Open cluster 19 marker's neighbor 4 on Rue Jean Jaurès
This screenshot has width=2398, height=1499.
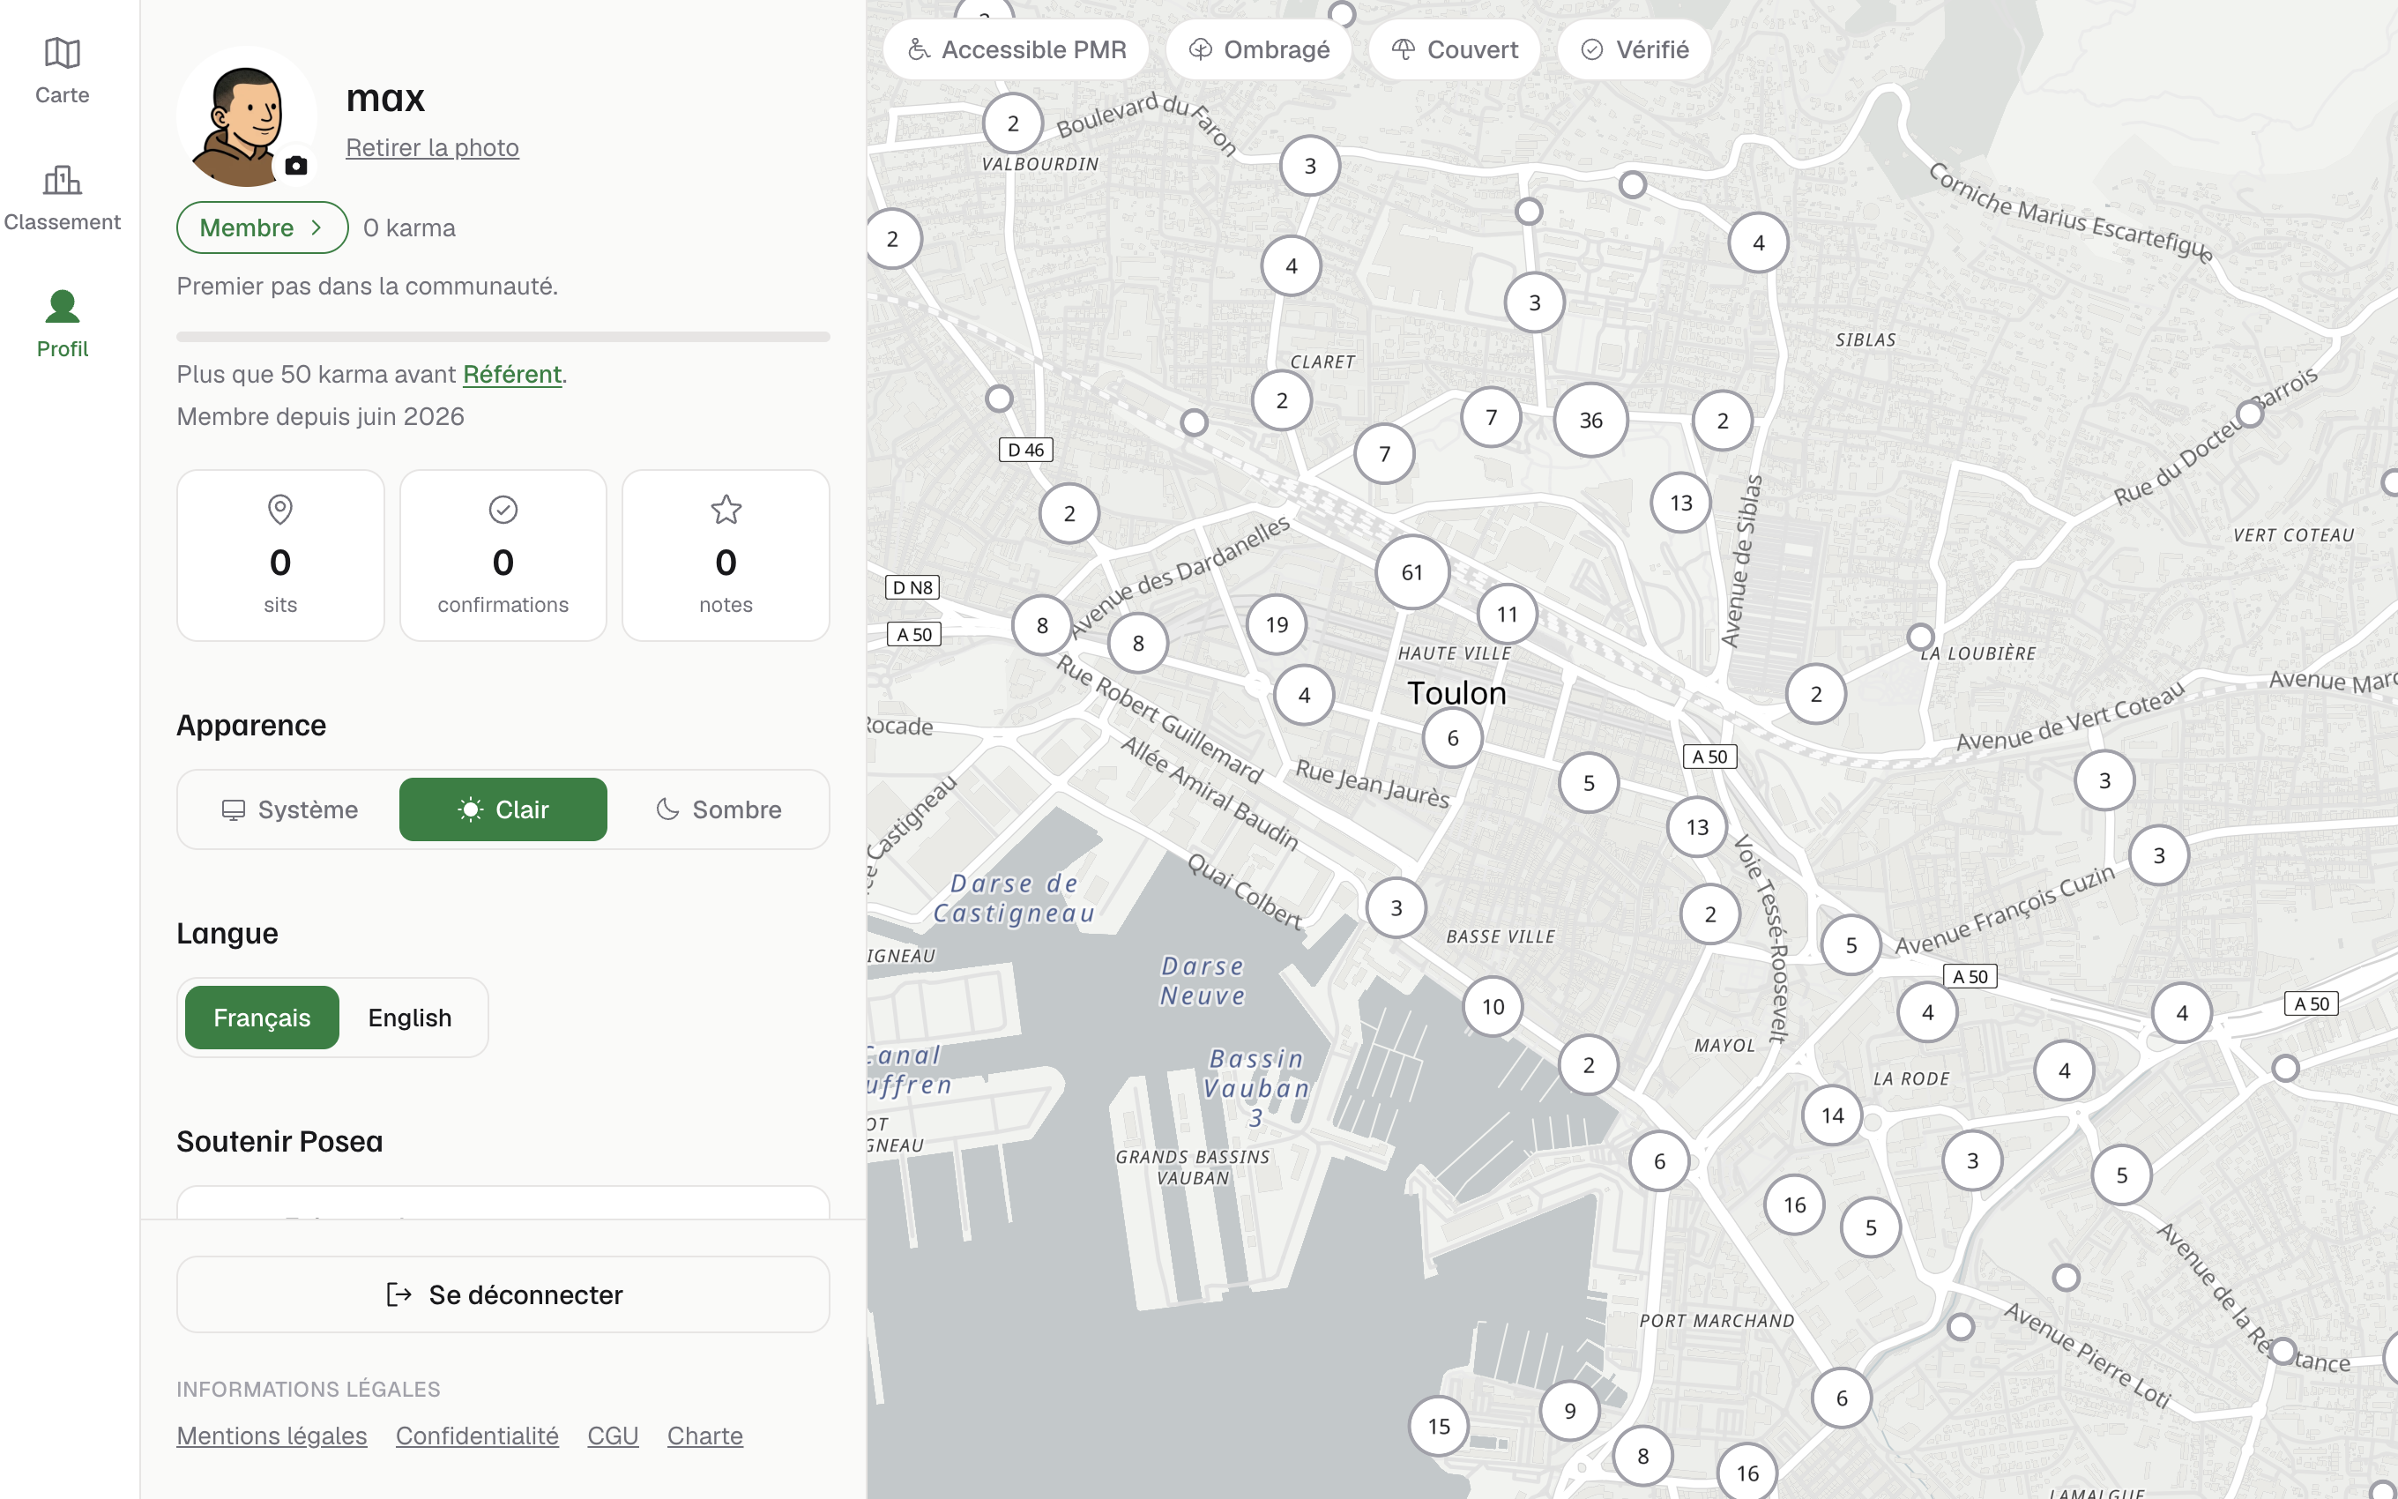1304,695
